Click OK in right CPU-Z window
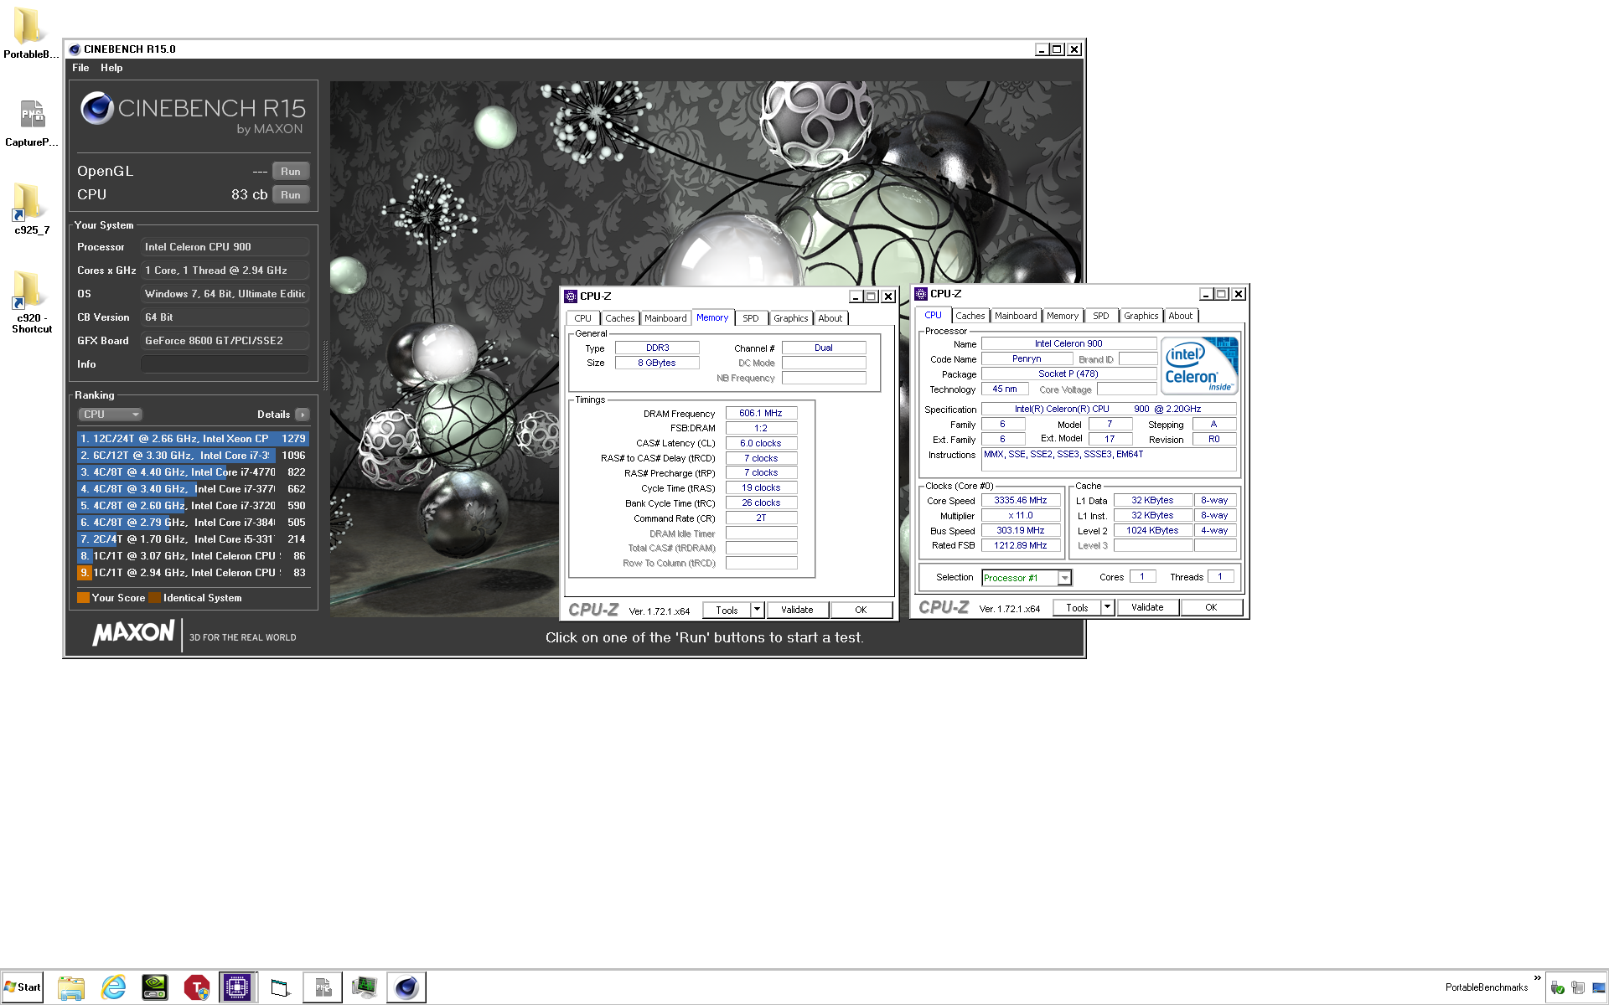The width and height of the screenshot is (1609, 1005). tap(1211, 608)
